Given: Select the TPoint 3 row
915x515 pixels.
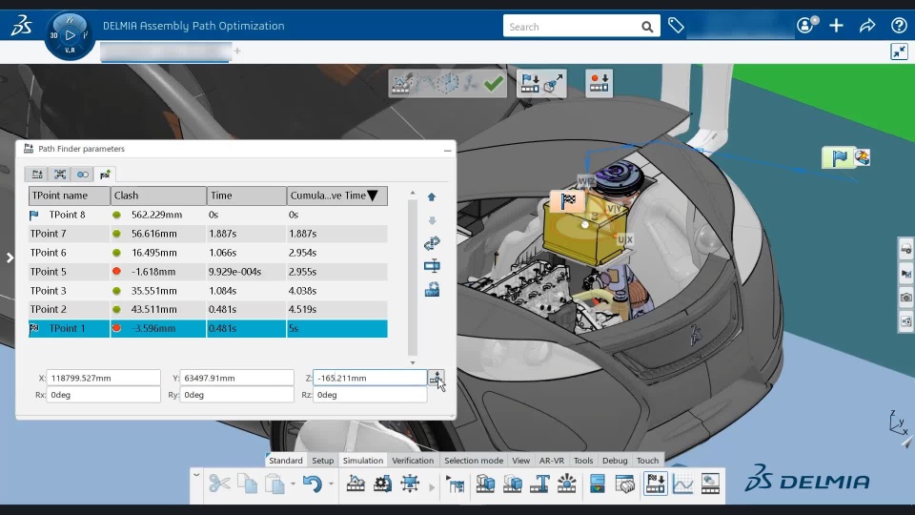Looking at the screenshot, I should coord(208,291).
